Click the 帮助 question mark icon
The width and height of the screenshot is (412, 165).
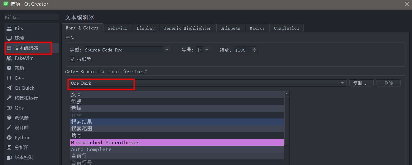[9, 68]
